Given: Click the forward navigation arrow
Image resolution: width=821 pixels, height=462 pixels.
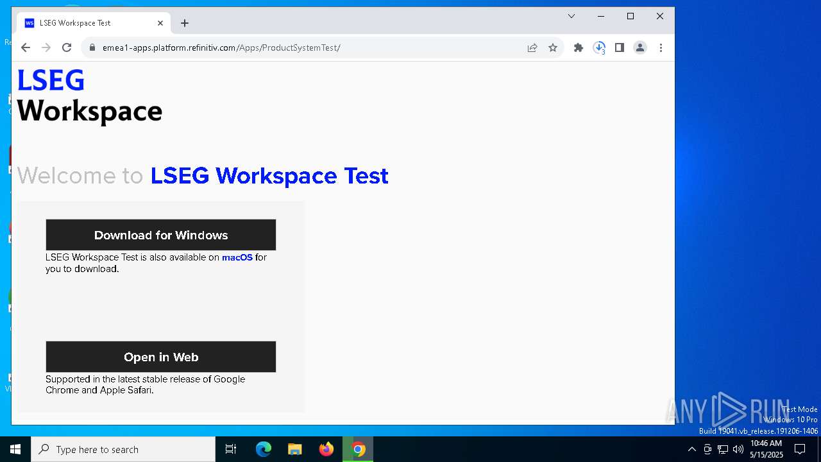Looking at the screenshot, I should click(x=46, y=47).
